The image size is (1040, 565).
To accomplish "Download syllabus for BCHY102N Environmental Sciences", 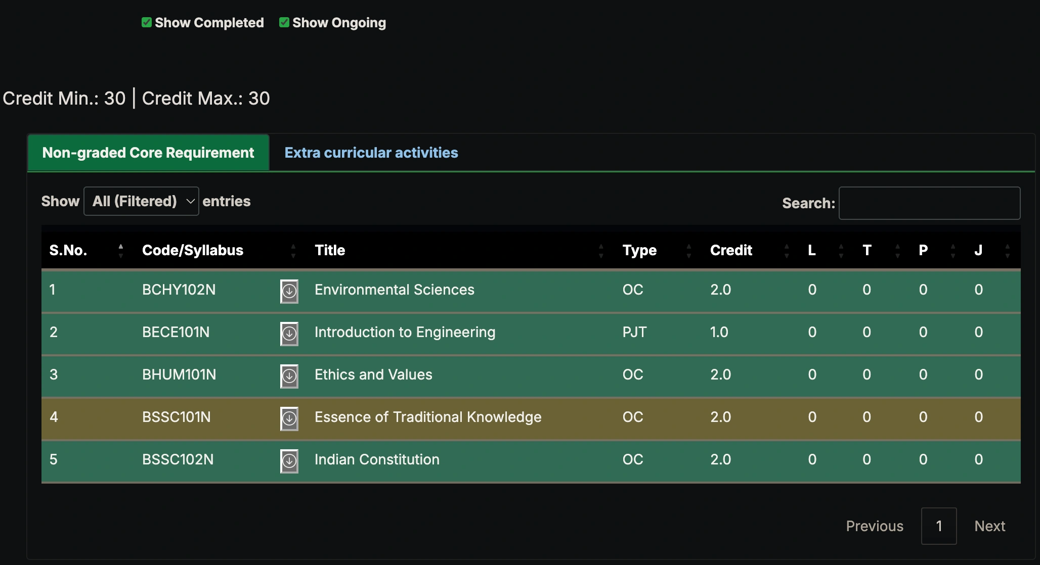I will click(289, 291).
